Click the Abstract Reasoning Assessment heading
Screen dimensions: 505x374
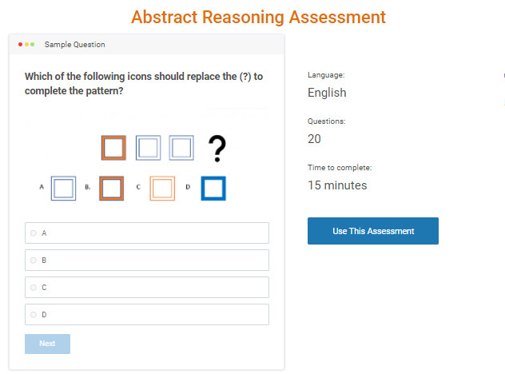258,17
